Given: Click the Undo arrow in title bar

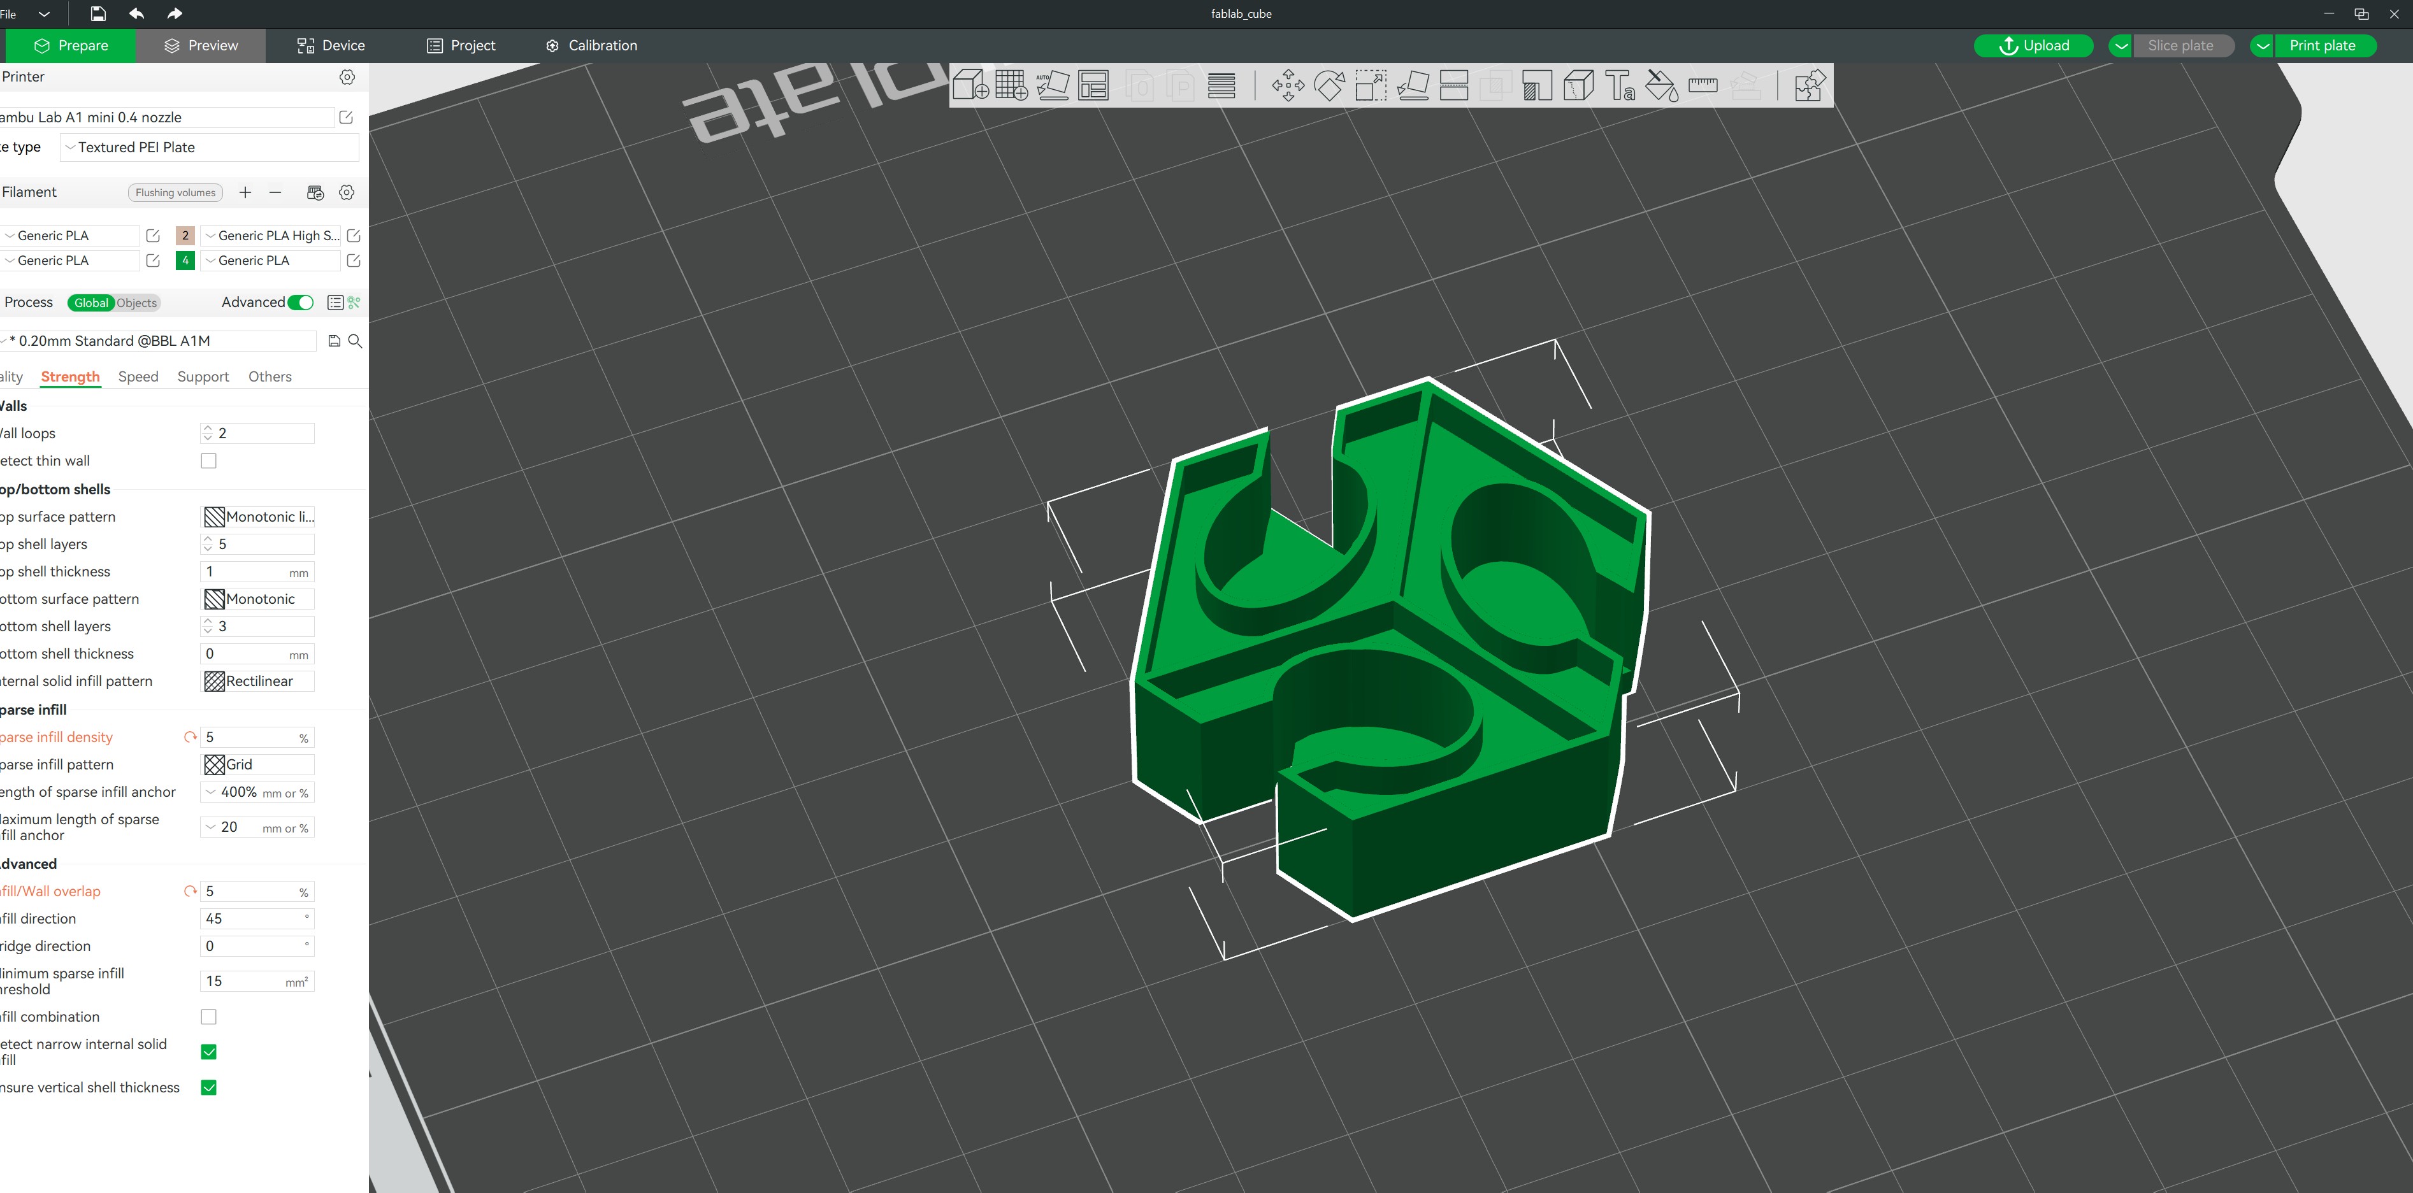Looking at the screenshot, I should (x=137, y=13).
